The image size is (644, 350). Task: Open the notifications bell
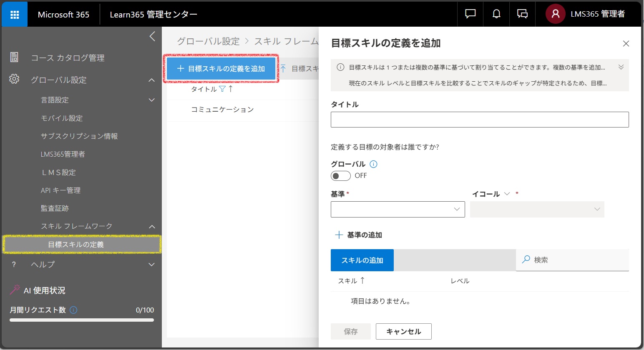[496, 14]
